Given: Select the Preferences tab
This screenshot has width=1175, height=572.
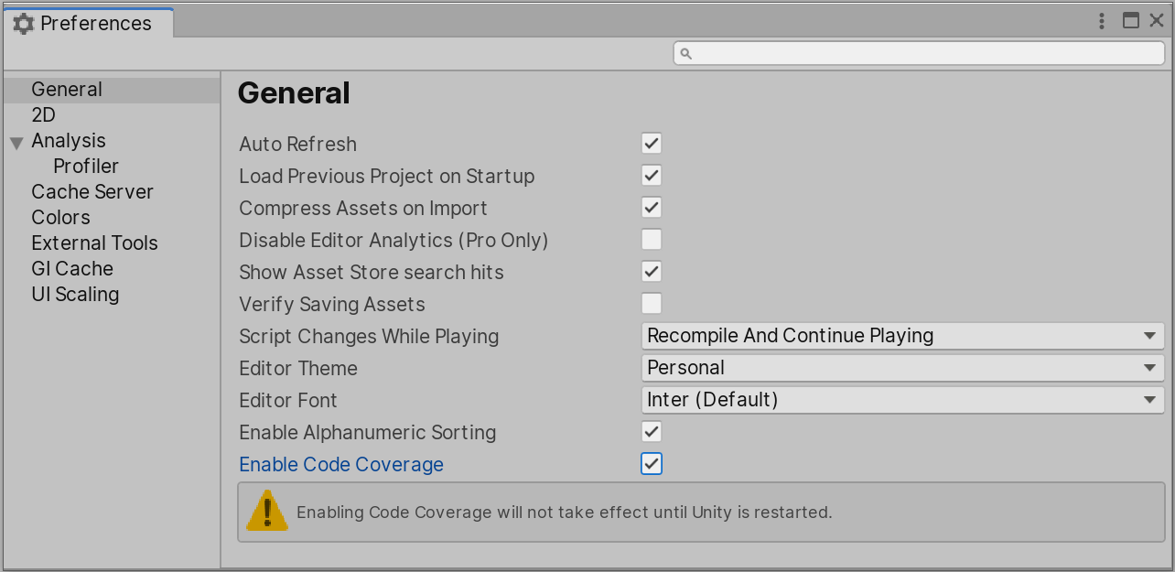Looking at the screenshot, I should click(88, 24).
